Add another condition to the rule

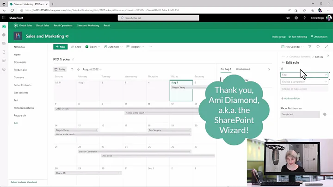290,99
